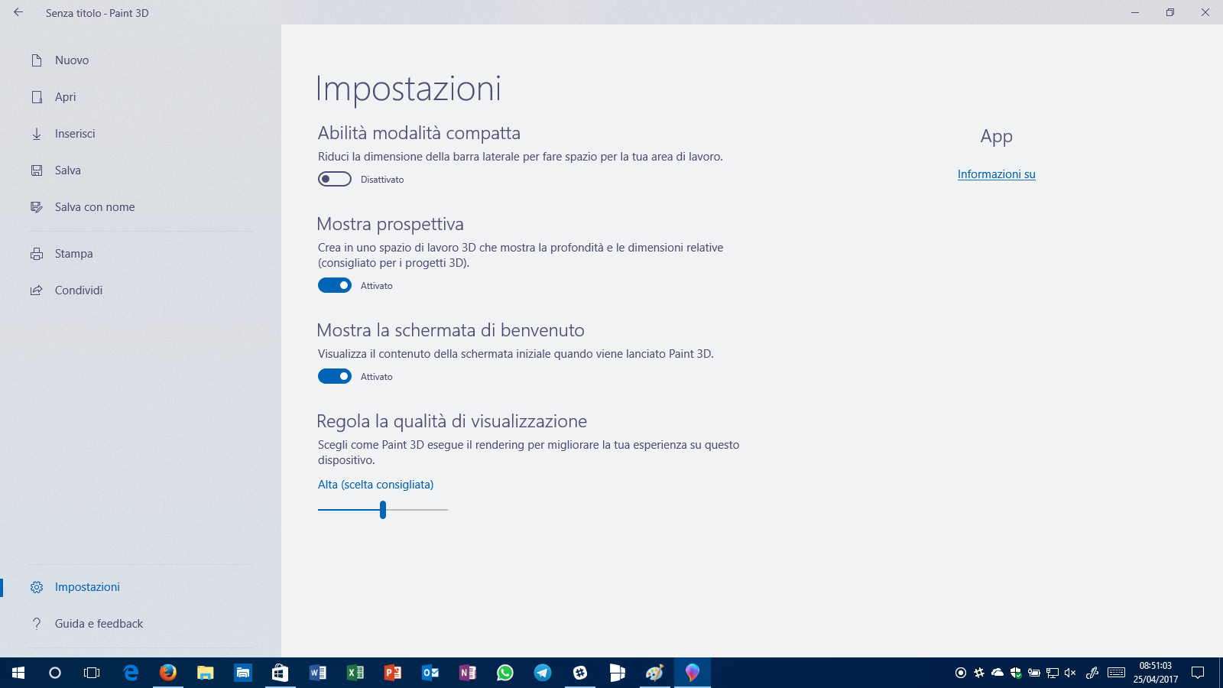Click classic Paint palette icon in taskbar

[x=655, y=673]
